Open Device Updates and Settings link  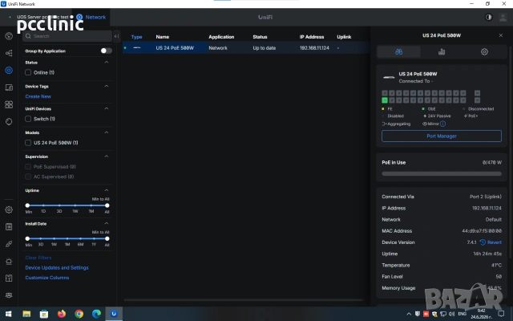(x=57, y=267)
